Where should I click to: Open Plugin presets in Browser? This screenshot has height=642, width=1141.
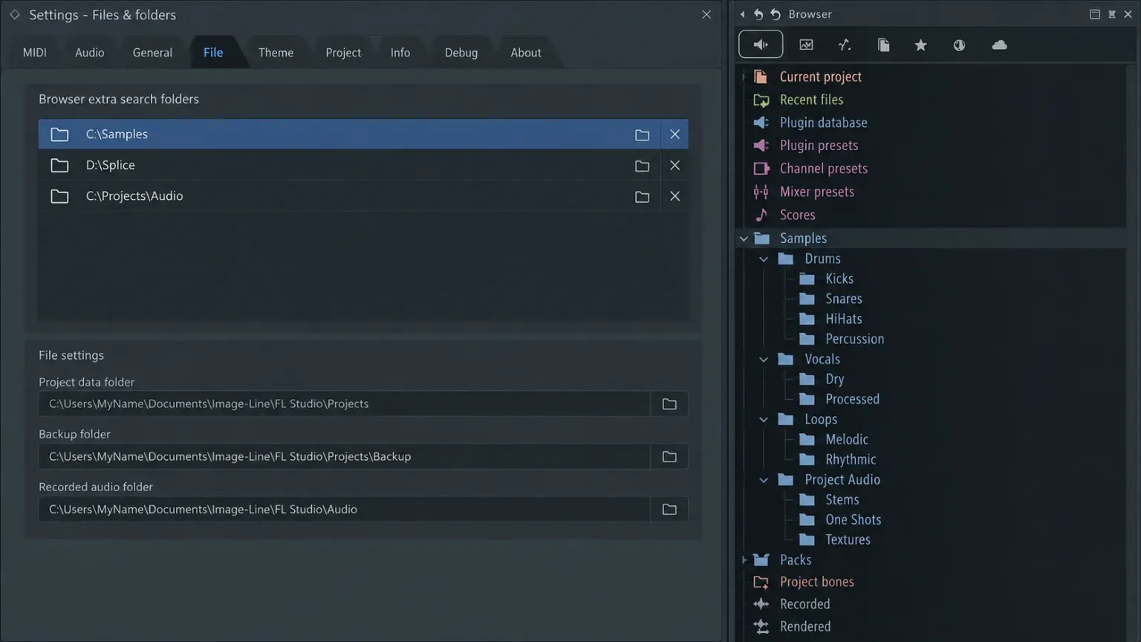(x=819, y=146)
